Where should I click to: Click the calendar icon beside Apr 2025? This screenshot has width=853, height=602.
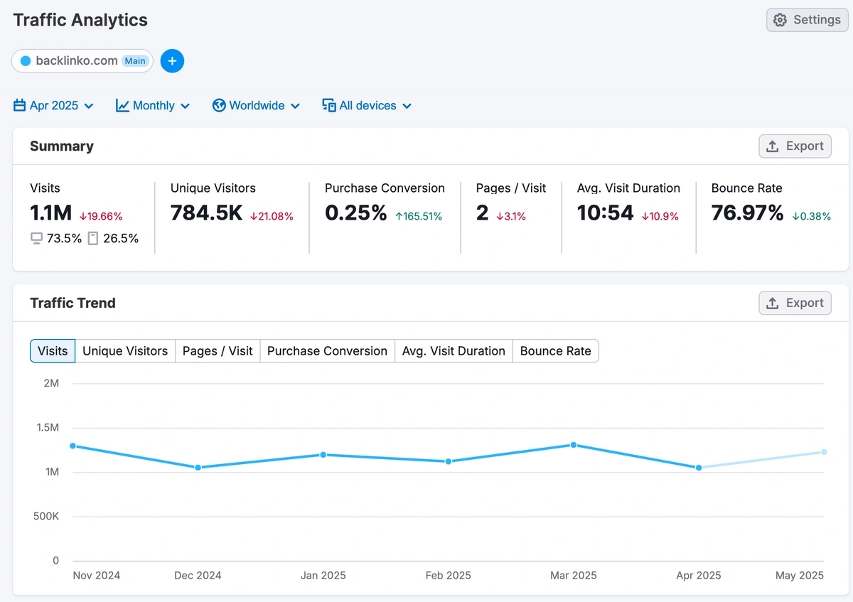(20, 106)
